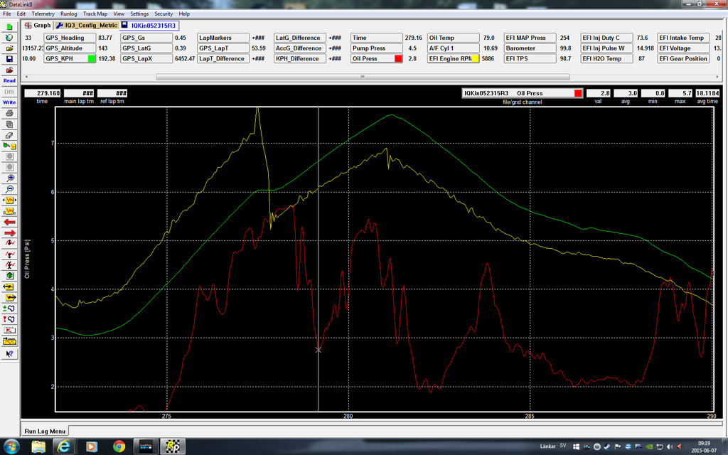The image size is (728, 455).
Task: Open the Track Map menu
Action: (95, 14)
